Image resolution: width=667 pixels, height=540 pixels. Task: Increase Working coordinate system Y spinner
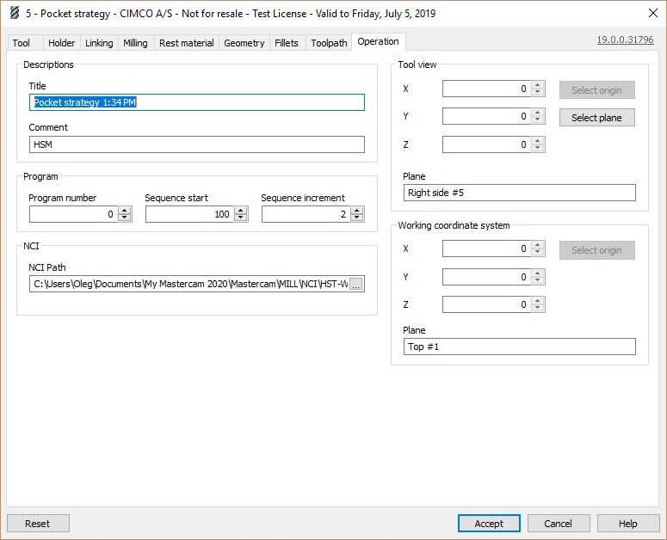[x=538, y=273]
